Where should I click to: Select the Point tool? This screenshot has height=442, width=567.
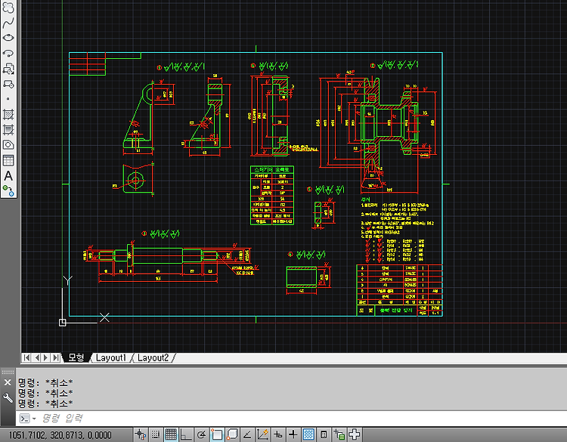8,99
